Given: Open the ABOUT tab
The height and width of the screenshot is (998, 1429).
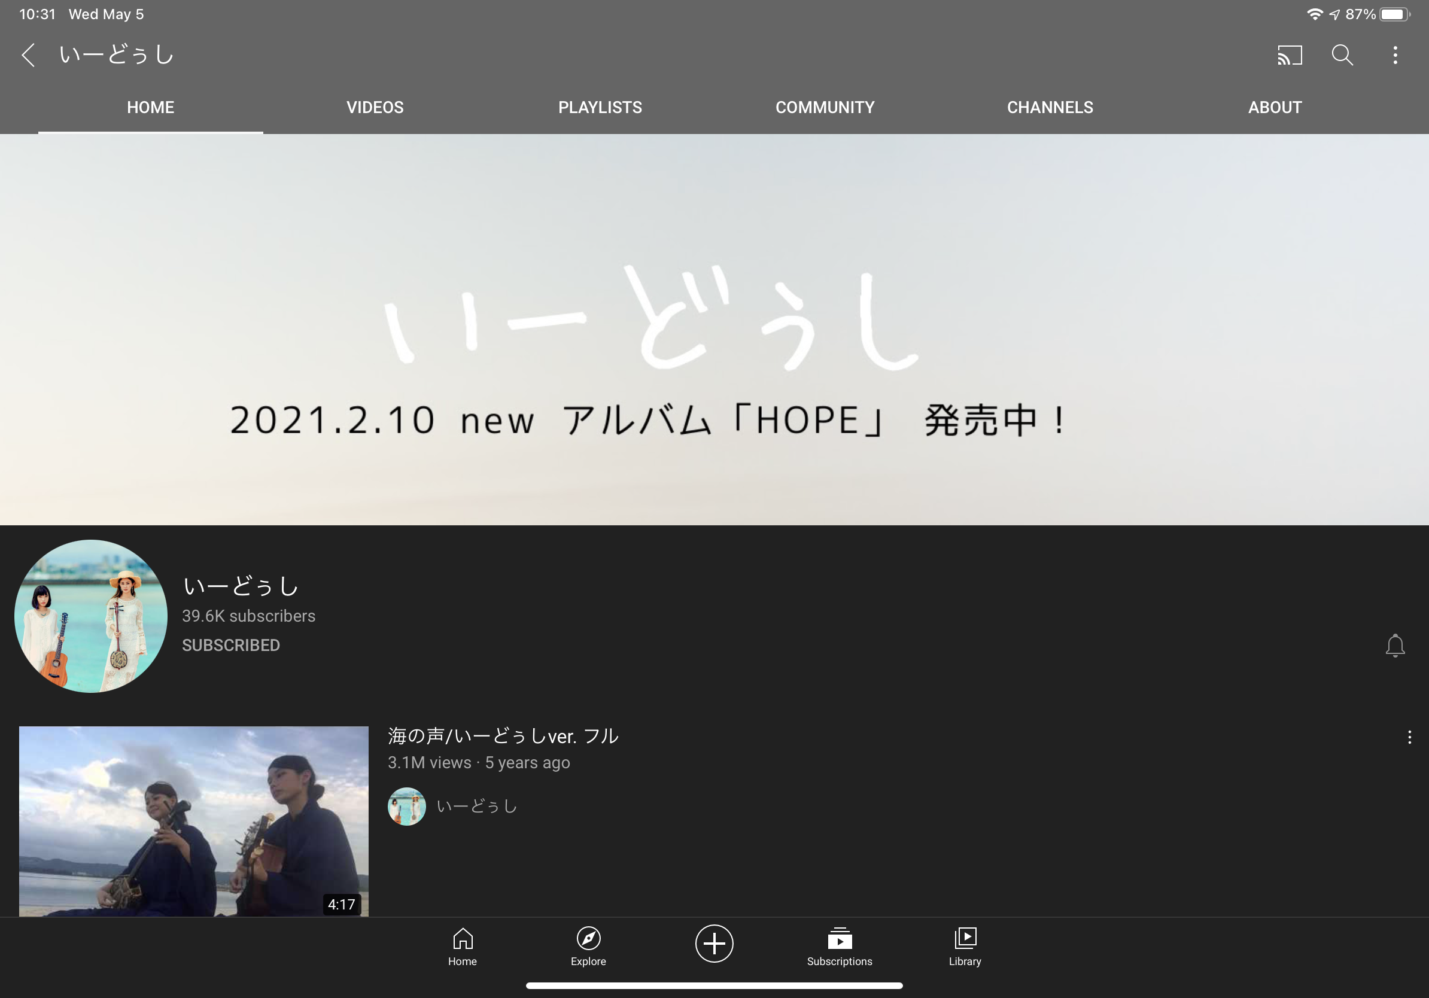Looking at the screenshot, I should (x=1275, y=108).
